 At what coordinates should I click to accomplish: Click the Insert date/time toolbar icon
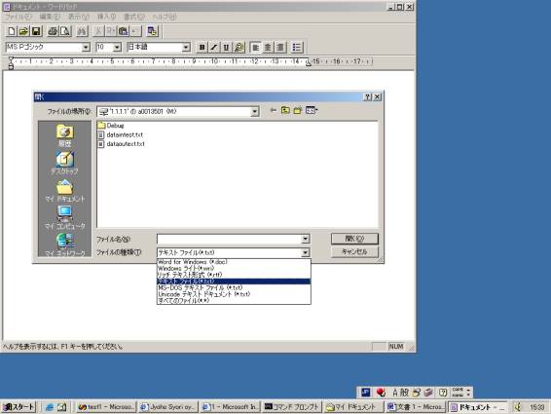(152, 31)
